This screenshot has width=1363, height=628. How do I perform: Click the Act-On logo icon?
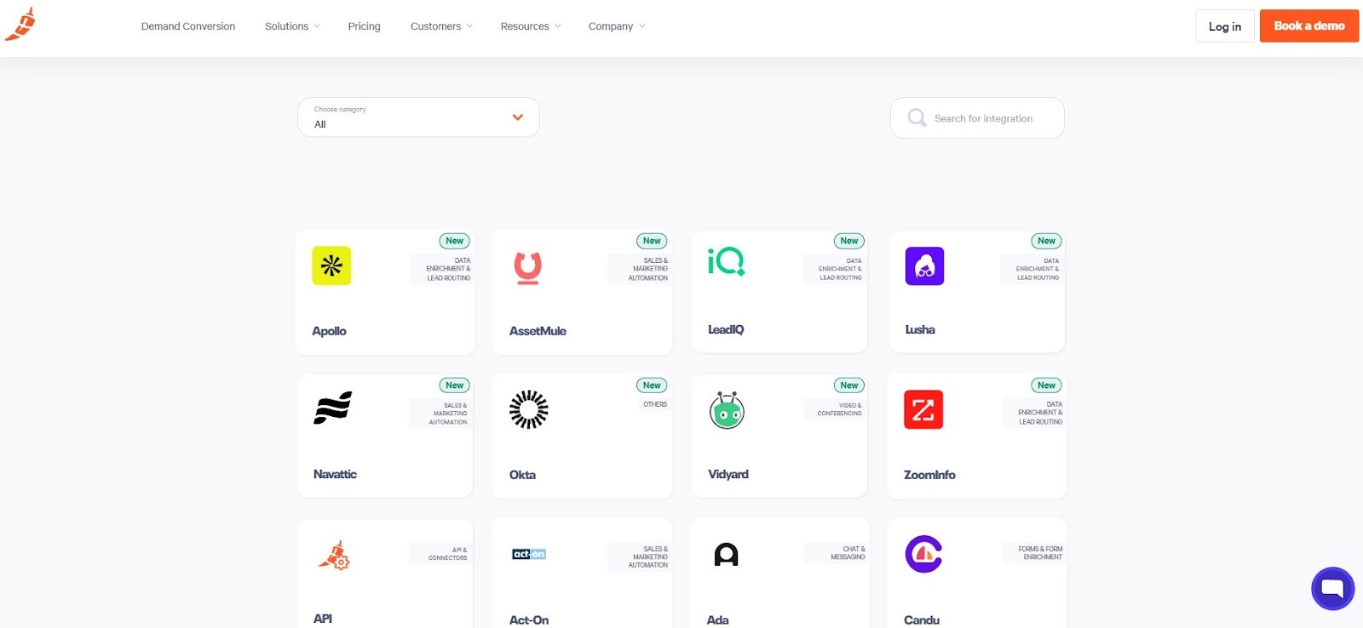[529, 554]
